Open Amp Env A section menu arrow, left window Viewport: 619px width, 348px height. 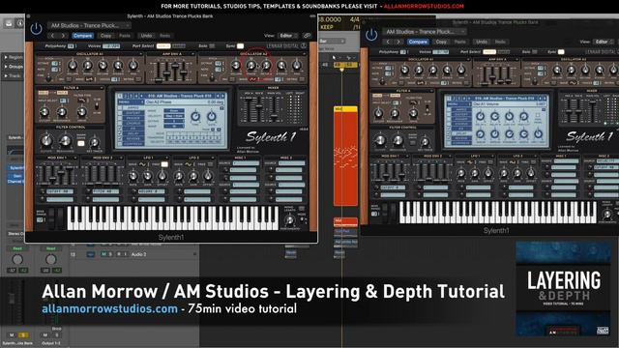(x=192, y=54)
